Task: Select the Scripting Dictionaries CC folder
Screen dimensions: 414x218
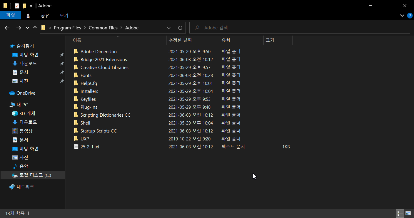Action: tap(105, 115)
